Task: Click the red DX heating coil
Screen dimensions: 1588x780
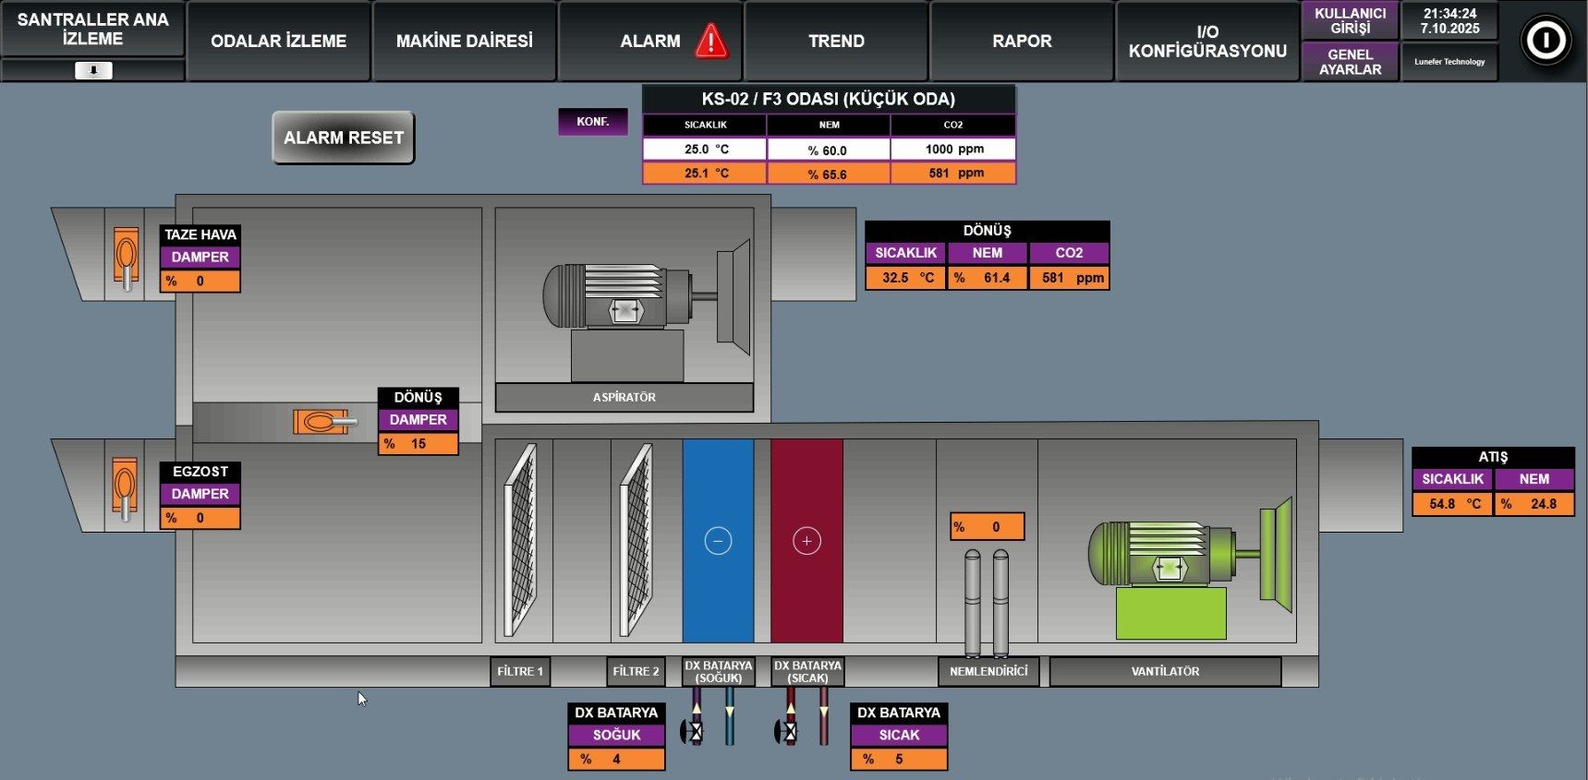Action: point(806,541)
